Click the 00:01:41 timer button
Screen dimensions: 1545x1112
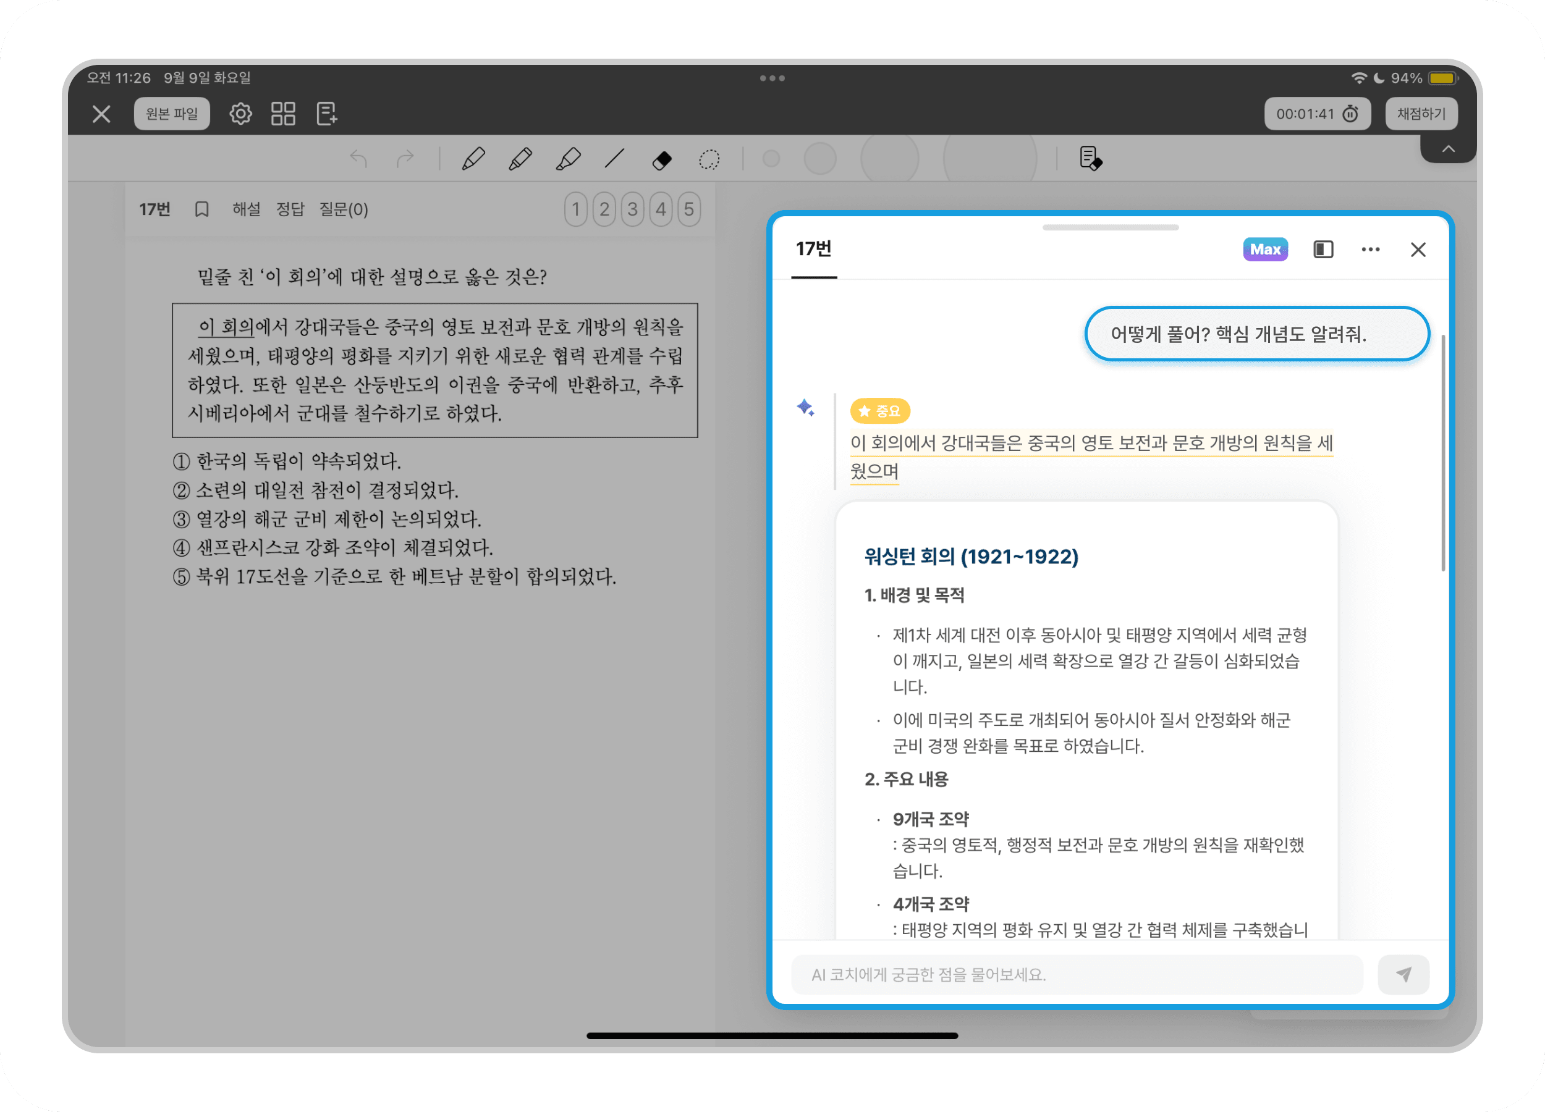pyautogui.click(x=1318, y=114)
